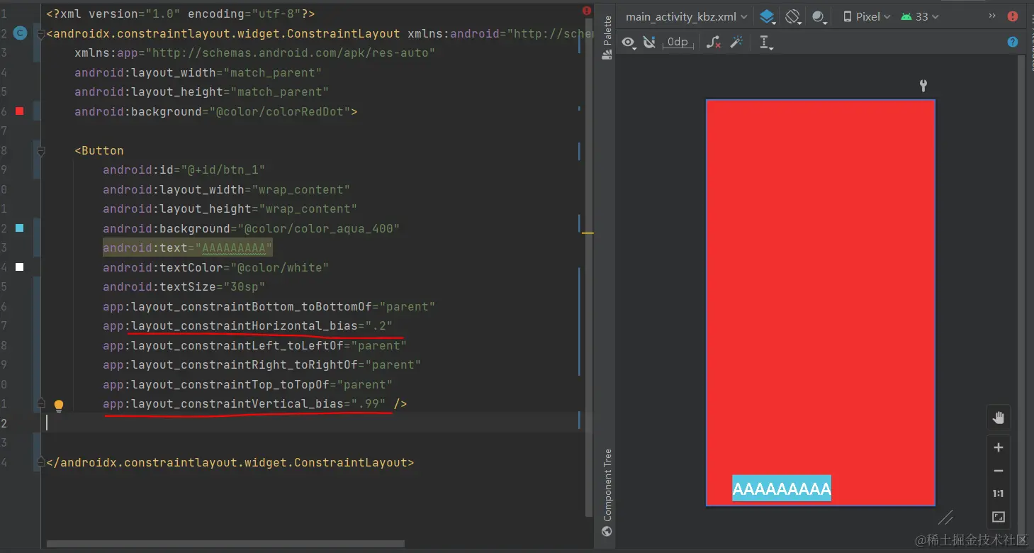Click android:background color_aqua_400 line
Screen dimensions: 1034x553
pyautogui.click(x=251, y=228)
